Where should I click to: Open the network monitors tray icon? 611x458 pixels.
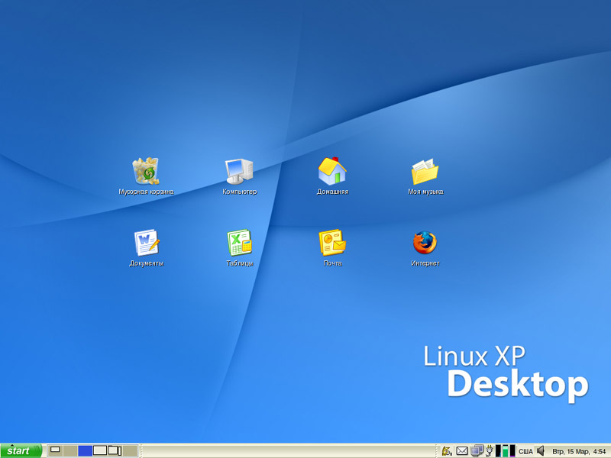(x=477, y=451)
